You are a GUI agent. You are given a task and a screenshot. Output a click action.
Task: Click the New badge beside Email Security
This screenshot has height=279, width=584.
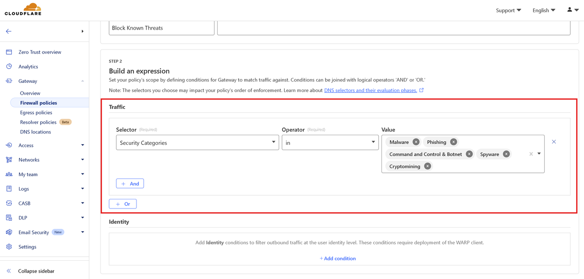tap(58, 232)
